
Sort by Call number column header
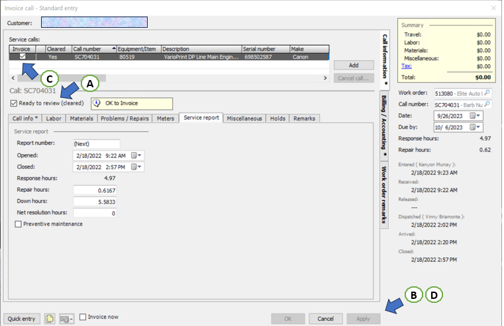click(94, 49)
